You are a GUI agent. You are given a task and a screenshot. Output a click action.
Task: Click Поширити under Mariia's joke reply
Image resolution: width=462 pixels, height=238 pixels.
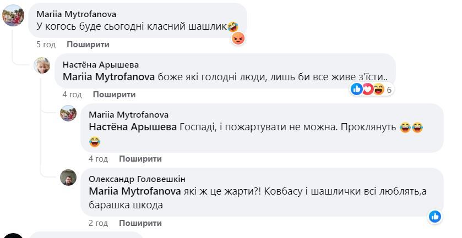(x=140, y=159)
